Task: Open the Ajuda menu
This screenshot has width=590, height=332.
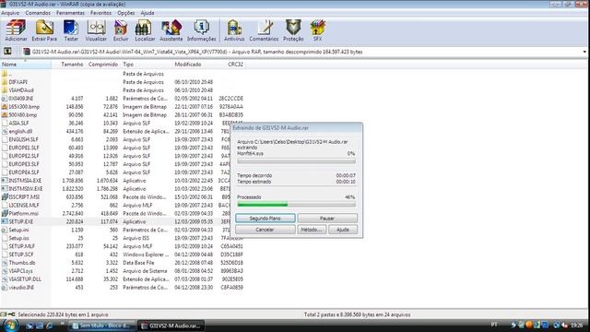Action: (x=147, y=13)
